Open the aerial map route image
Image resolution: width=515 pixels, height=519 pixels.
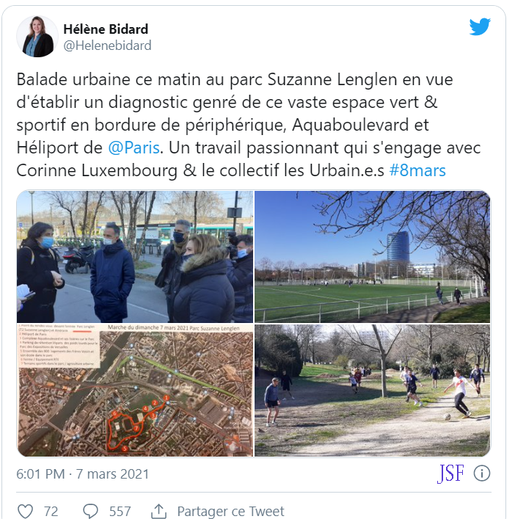(135, 391)
